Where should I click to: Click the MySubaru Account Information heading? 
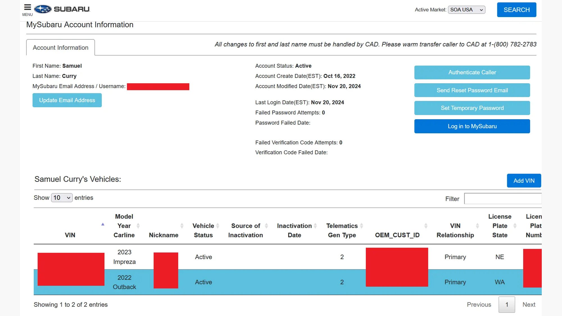pyautogui.click(x=80, y=25)
